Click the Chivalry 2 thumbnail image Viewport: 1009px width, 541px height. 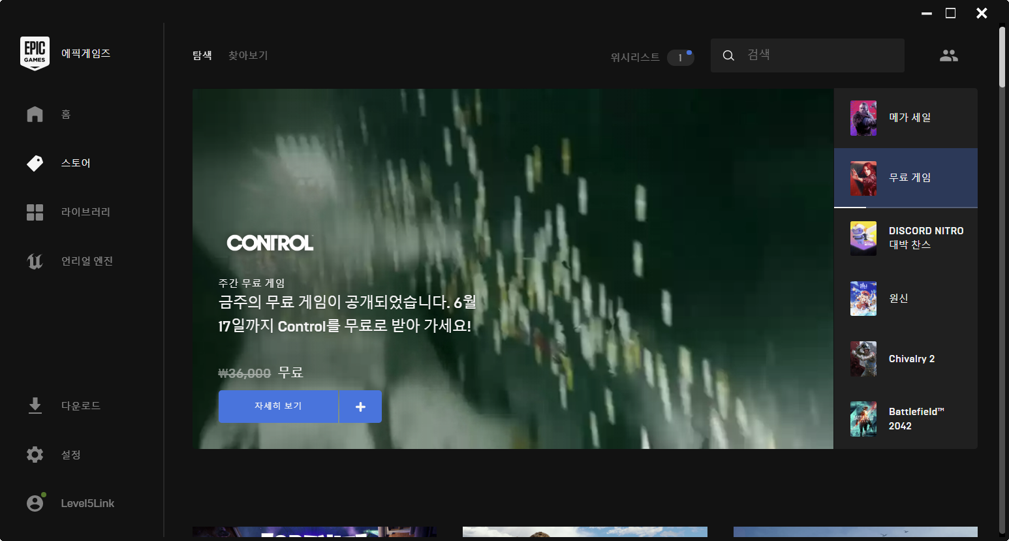click(863, 359)
